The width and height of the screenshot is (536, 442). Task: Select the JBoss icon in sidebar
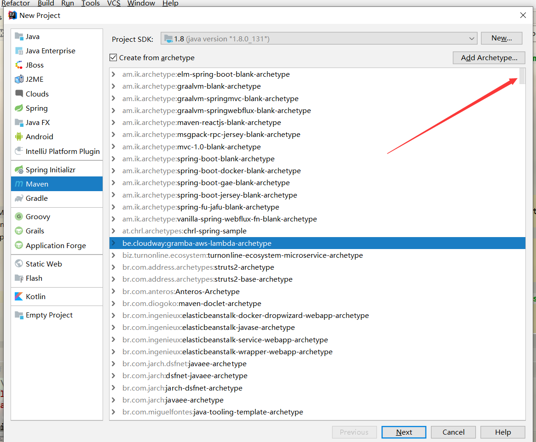(x=19, y=65)
